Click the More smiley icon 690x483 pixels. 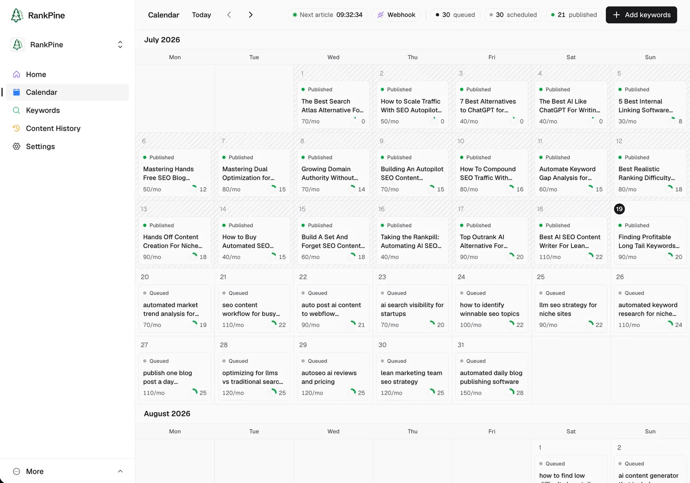[16, 471]
